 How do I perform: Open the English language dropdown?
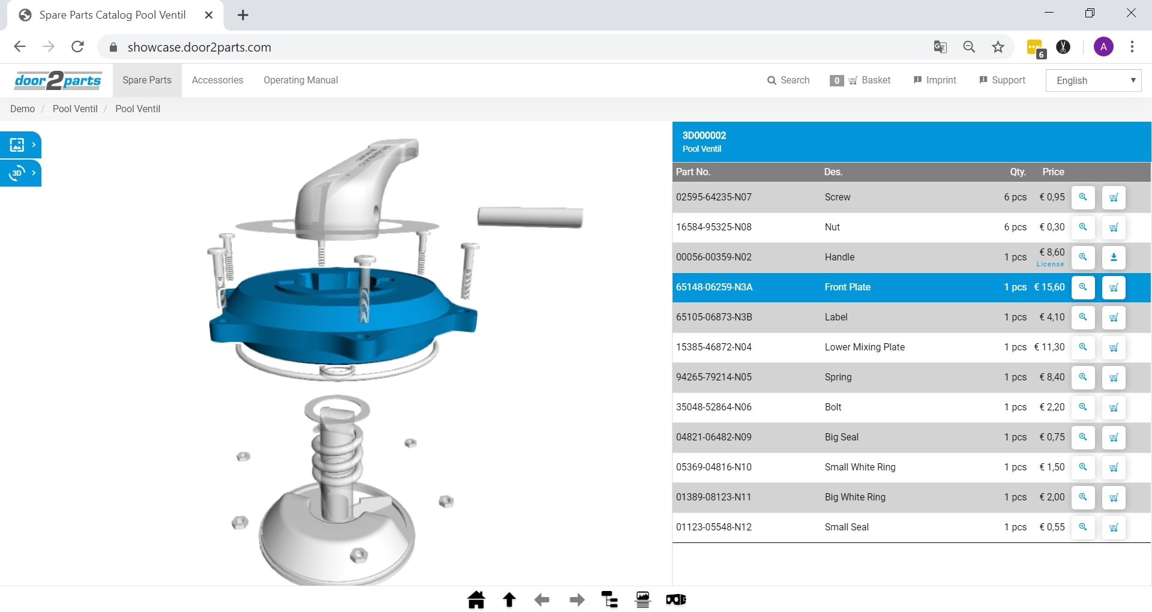click(x=1093, y=80)
